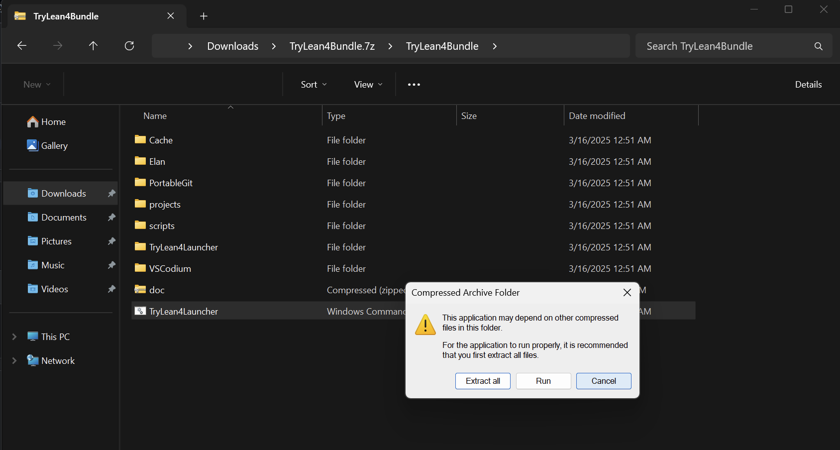Add a new tab with plus button
840x450 pixels.
[204, 16]
